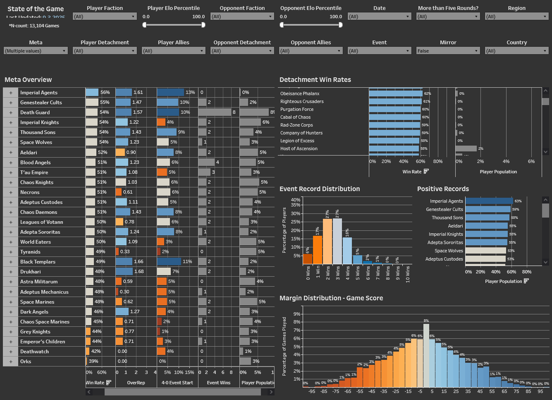Click the Player Elo Percentile left slider handle
Screen dimensions: 552x400
tap(144, 25)
